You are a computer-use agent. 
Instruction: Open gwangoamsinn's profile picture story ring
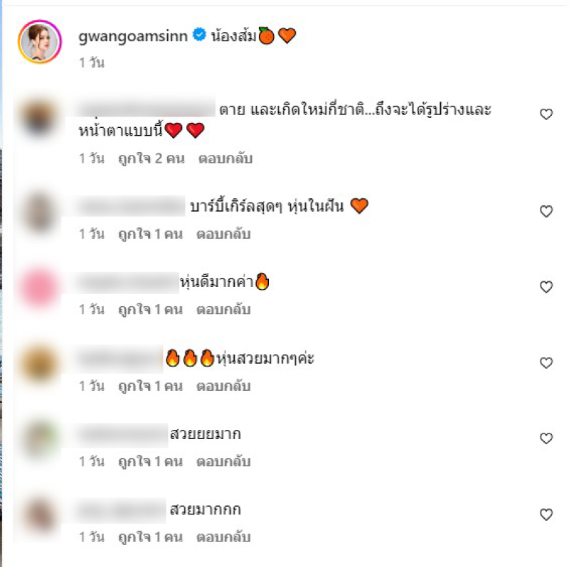pos(40,42)
